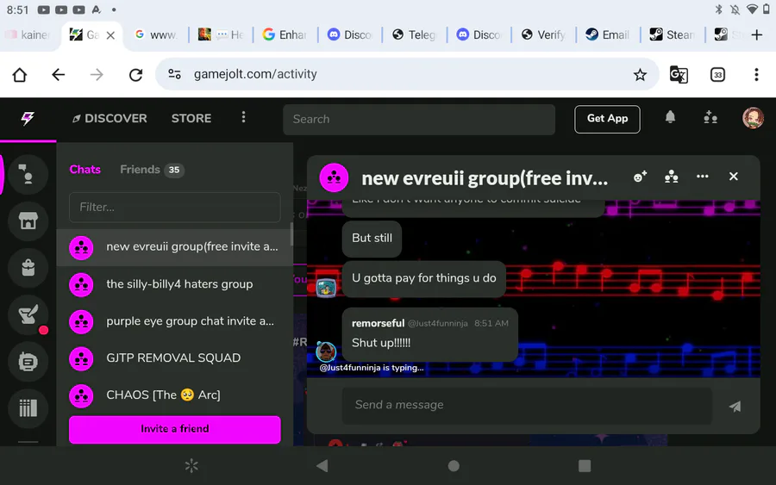Switch to the 'Enhar' Google tab
The width and height of the screenshot is (776, 485).
pyautogui.click(x=285, y=34)
